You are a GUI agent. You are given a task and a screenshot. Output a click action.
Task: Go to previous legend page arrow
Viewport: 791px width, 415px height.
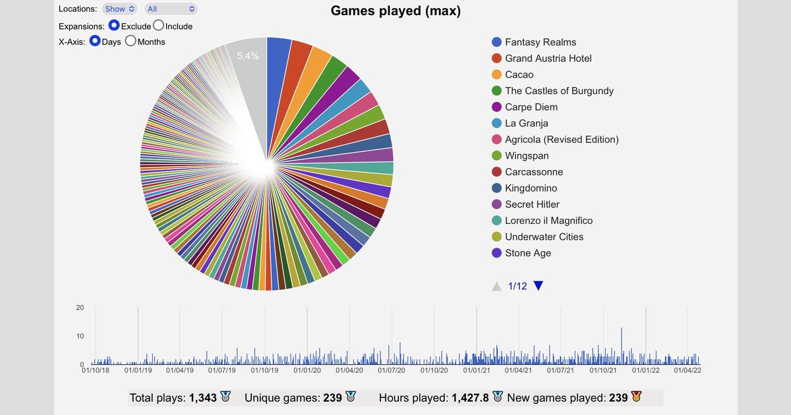pos(497,286)
